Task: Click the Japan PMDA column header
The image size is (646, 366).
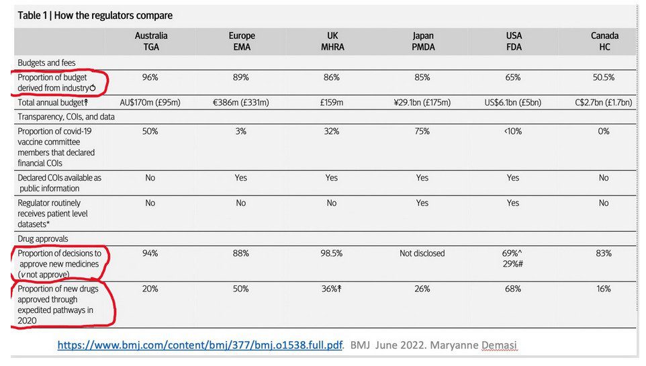Action: pyautogui.click(x=423, y=41)
